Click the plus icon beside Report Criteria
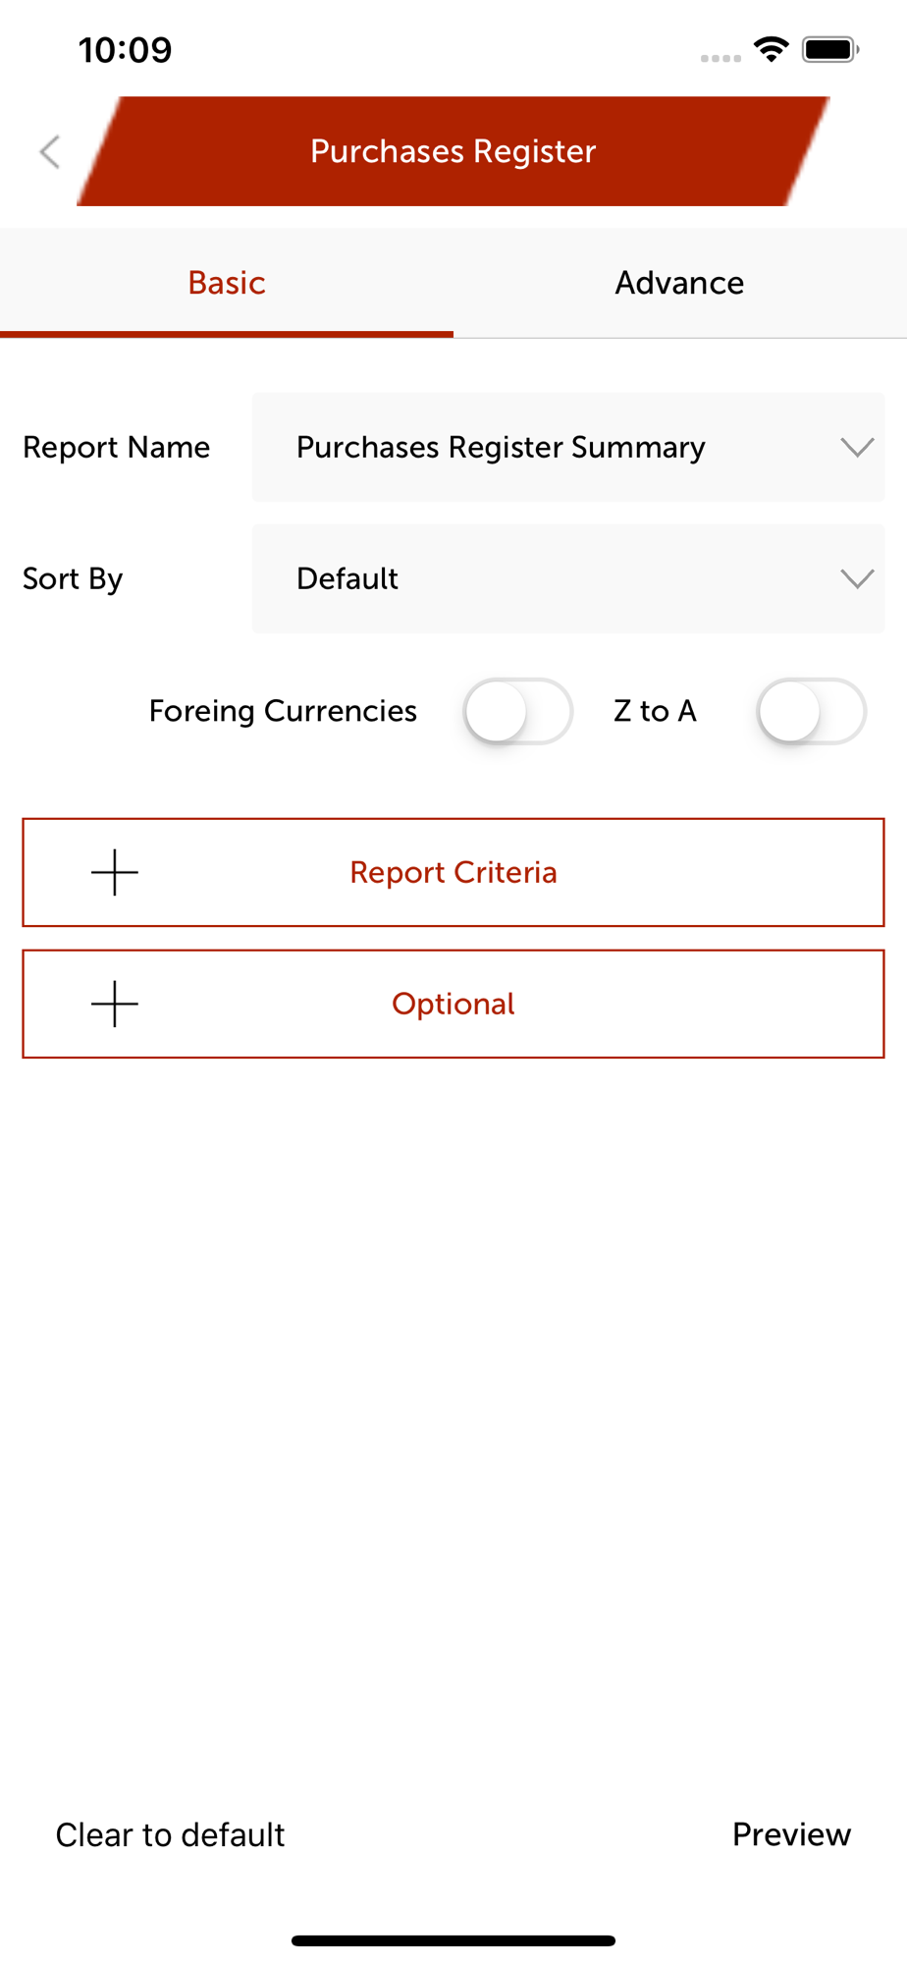 click(x=115, y=872)
